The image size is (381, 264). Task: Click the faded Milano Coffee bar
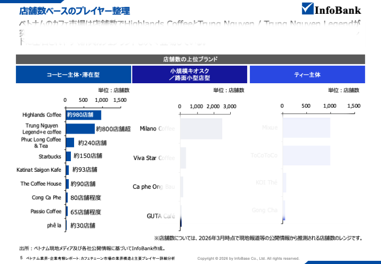coord(201,129)
